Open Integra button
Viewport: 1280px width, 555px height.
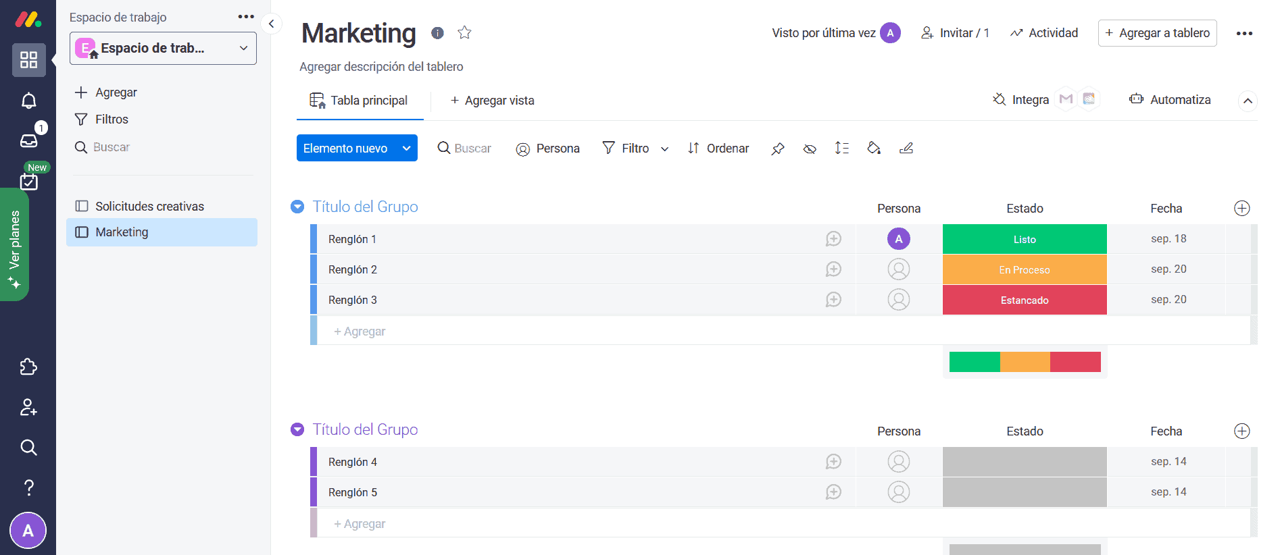(1020, 99)
